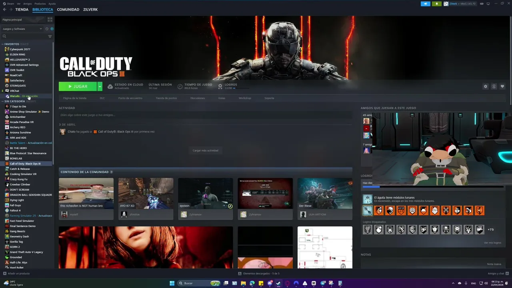Click the announcements megaphone button

click(425, 4)
